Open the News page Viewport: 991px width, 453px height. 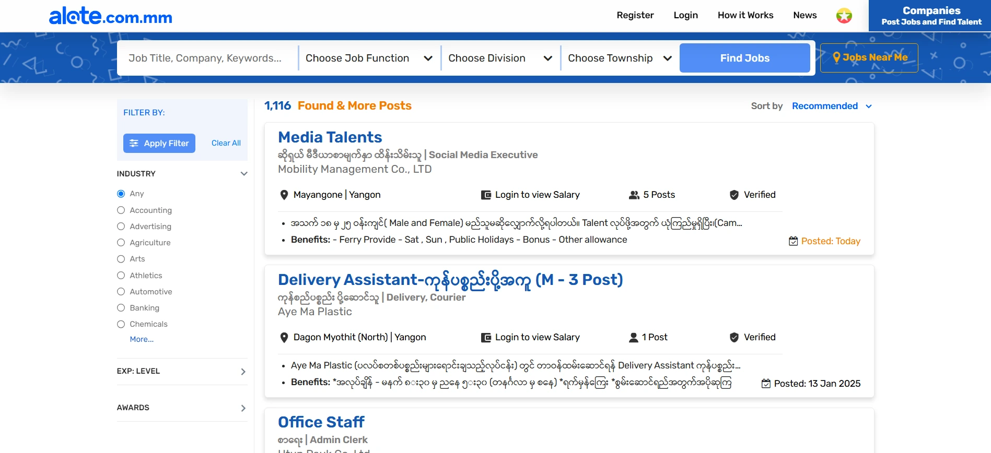(805, 15)
